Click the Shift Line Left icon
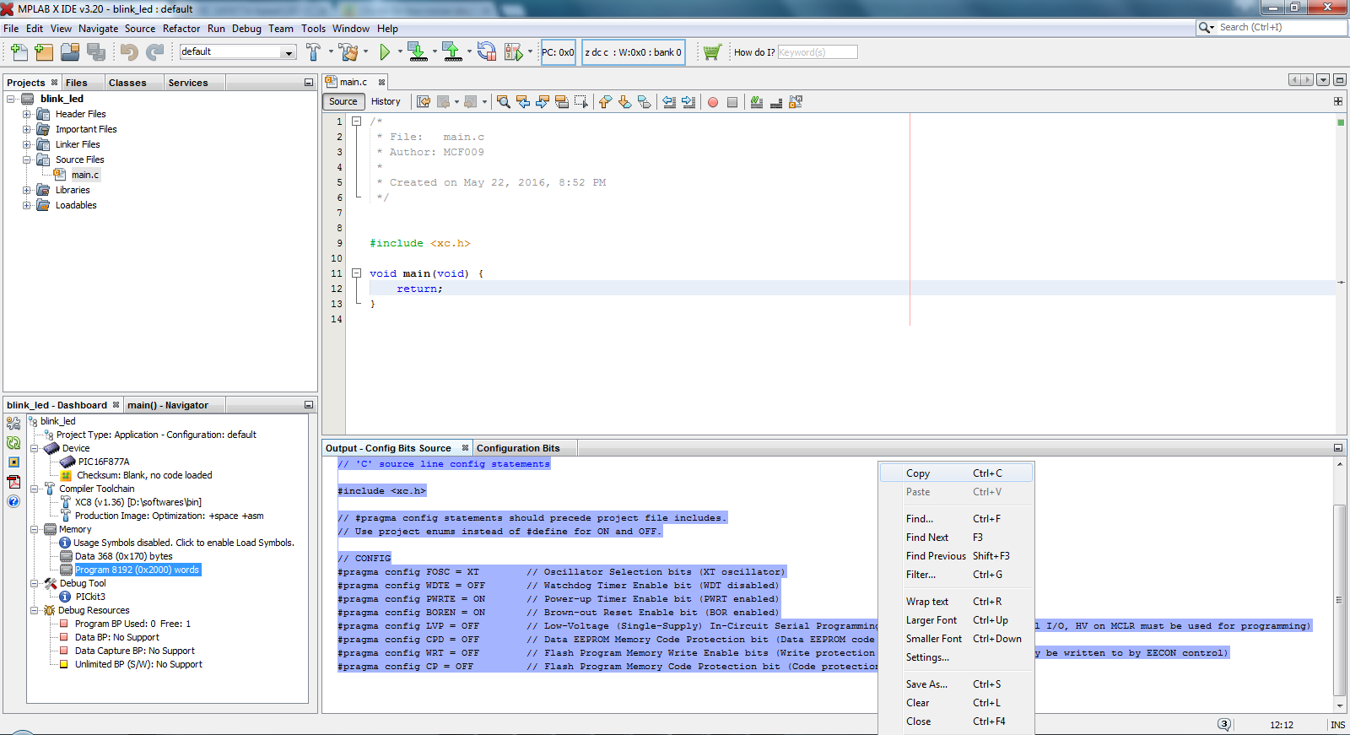This screenshot has width=1350, height=735. click(669, 102)
